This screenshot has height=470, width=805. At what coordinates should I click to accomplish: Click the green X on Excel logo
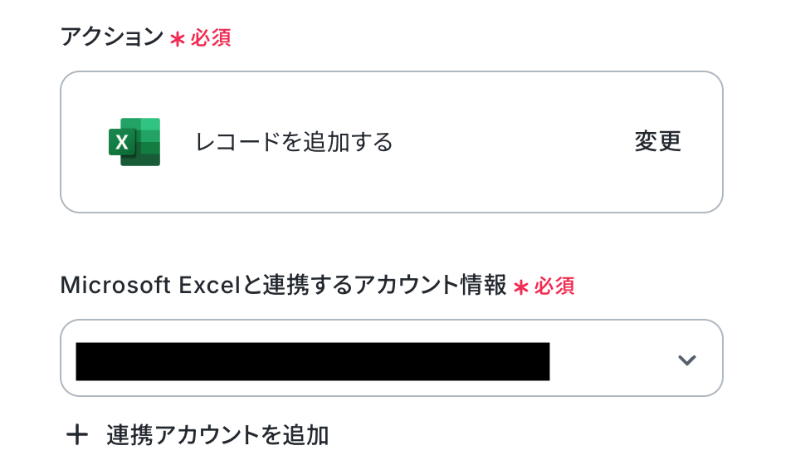[122, 143]
